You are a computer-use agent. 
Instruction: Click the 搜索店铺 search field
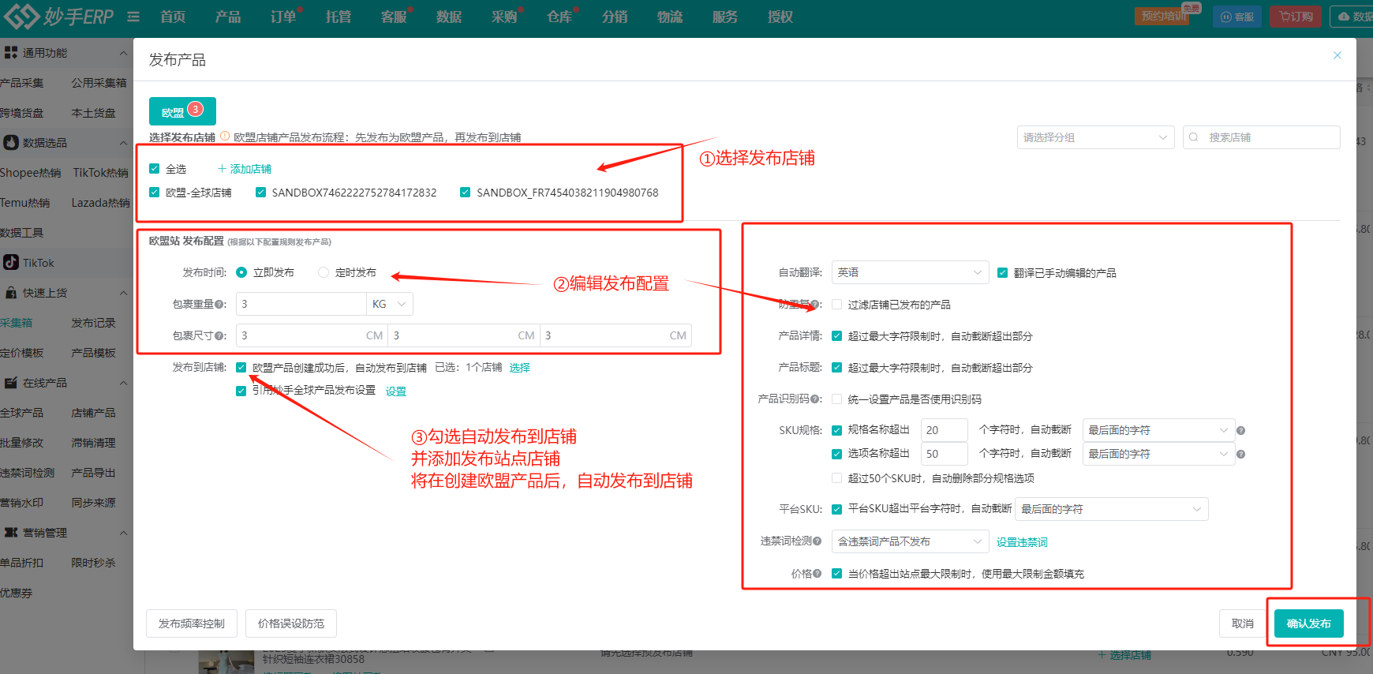pyautogui.click(x=1262, y=137)
